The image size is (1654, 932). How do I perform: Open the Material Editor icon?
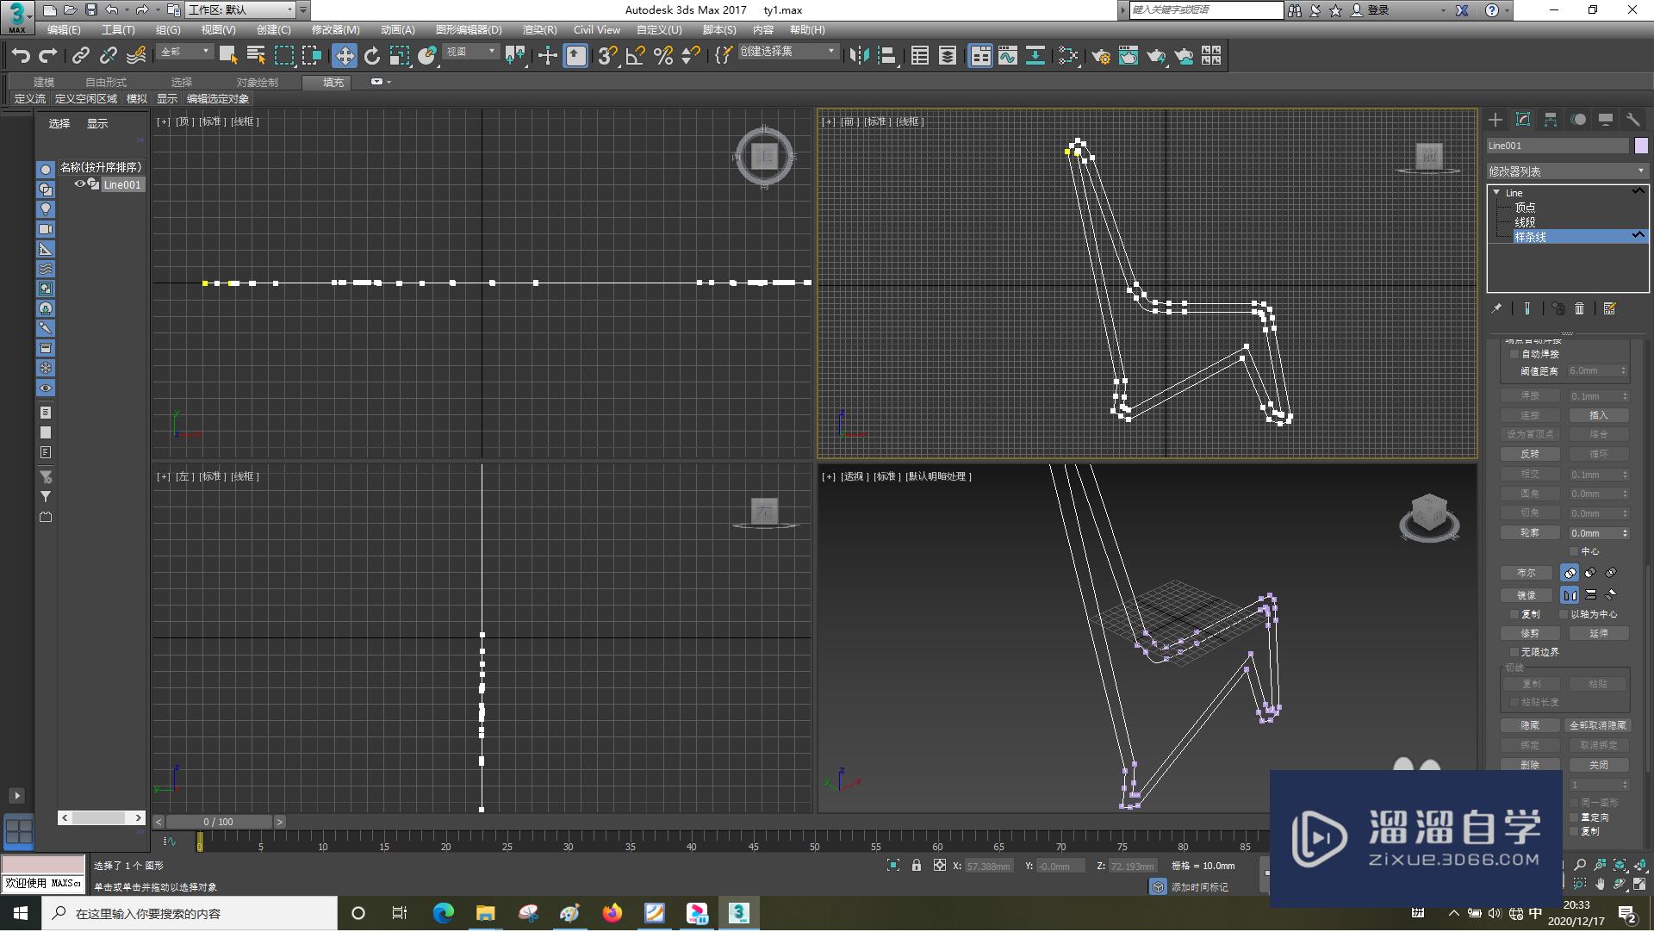pos(1068,56)
